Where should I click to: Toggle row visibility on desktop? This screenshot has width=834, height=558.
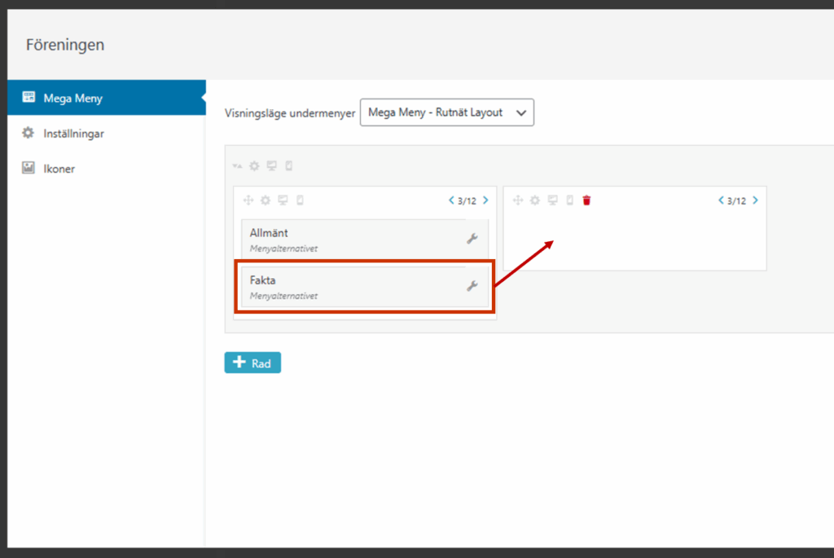tap(272, 166)
